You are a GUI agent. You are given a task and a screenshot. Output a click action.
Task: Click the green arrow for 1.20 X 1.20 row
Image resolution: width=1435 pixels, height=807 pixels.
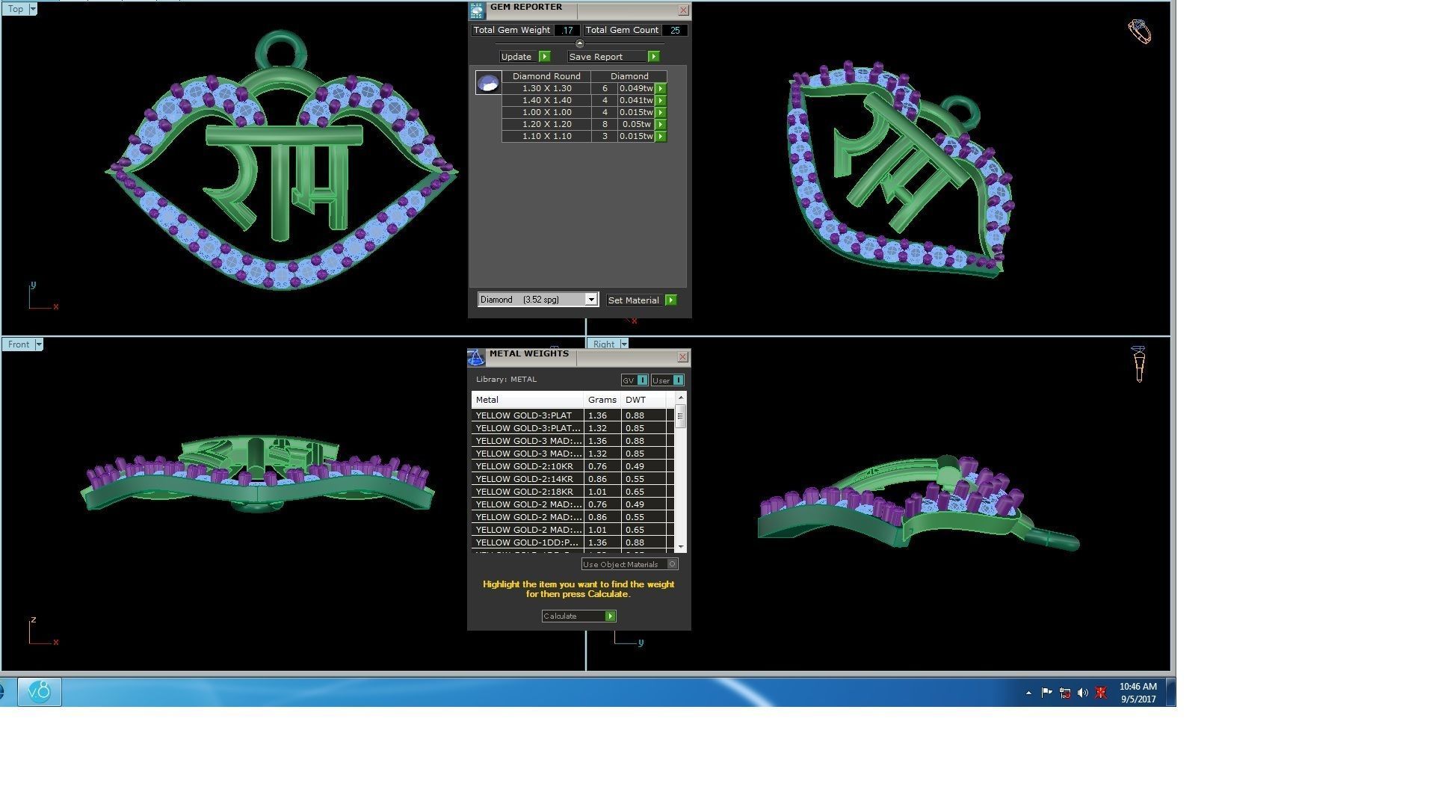click(x=661, y=124)
